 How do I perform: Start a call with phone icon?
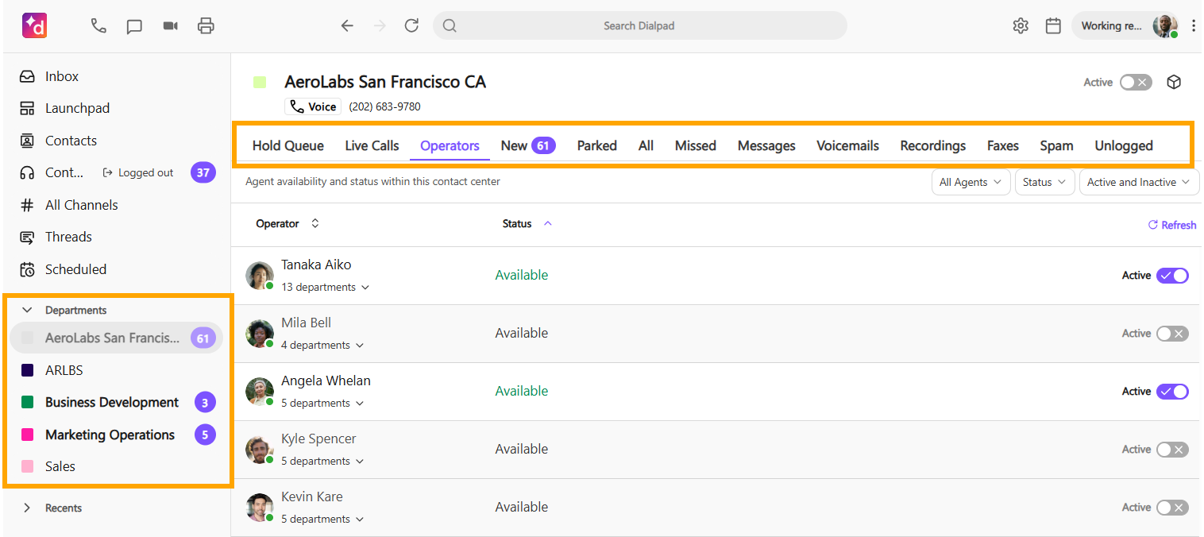click(98, 25)
